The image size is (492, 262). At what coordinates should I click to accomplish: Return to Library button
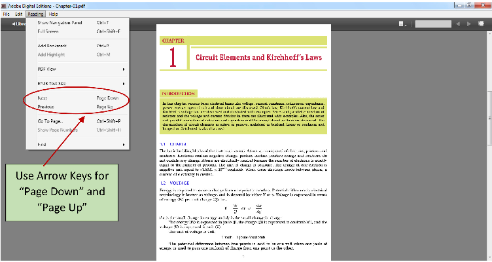(18, 24)
